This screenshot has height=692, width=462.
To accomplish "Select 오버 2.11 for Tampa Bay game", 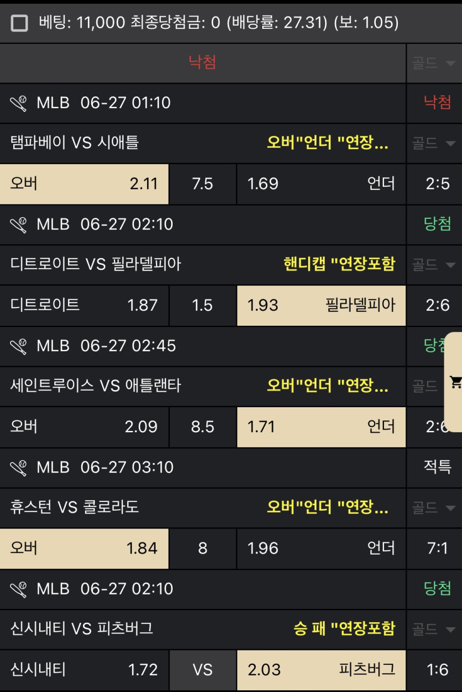I will coord(84,183).
